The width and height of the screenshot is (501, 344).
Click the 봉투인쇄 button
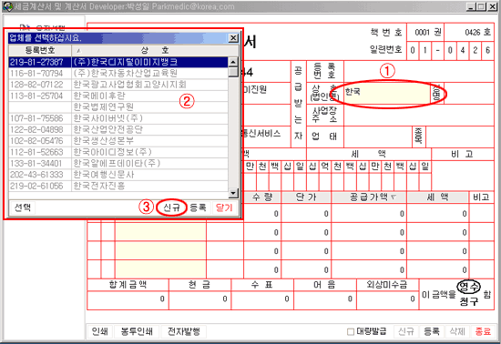[x=137, y=331]
